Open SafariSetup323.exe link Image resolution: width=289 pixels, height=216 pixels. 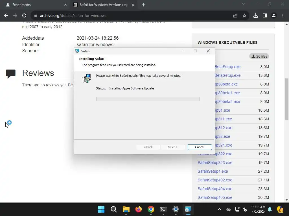[215, 163]
